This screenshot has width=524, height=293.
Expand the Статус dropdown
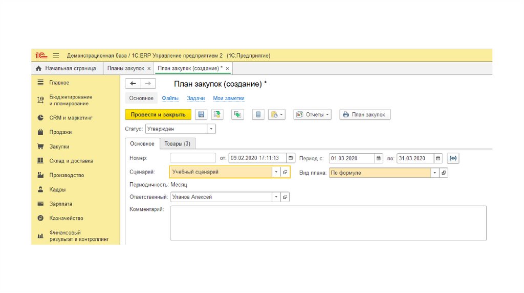[x=211, y=129]
